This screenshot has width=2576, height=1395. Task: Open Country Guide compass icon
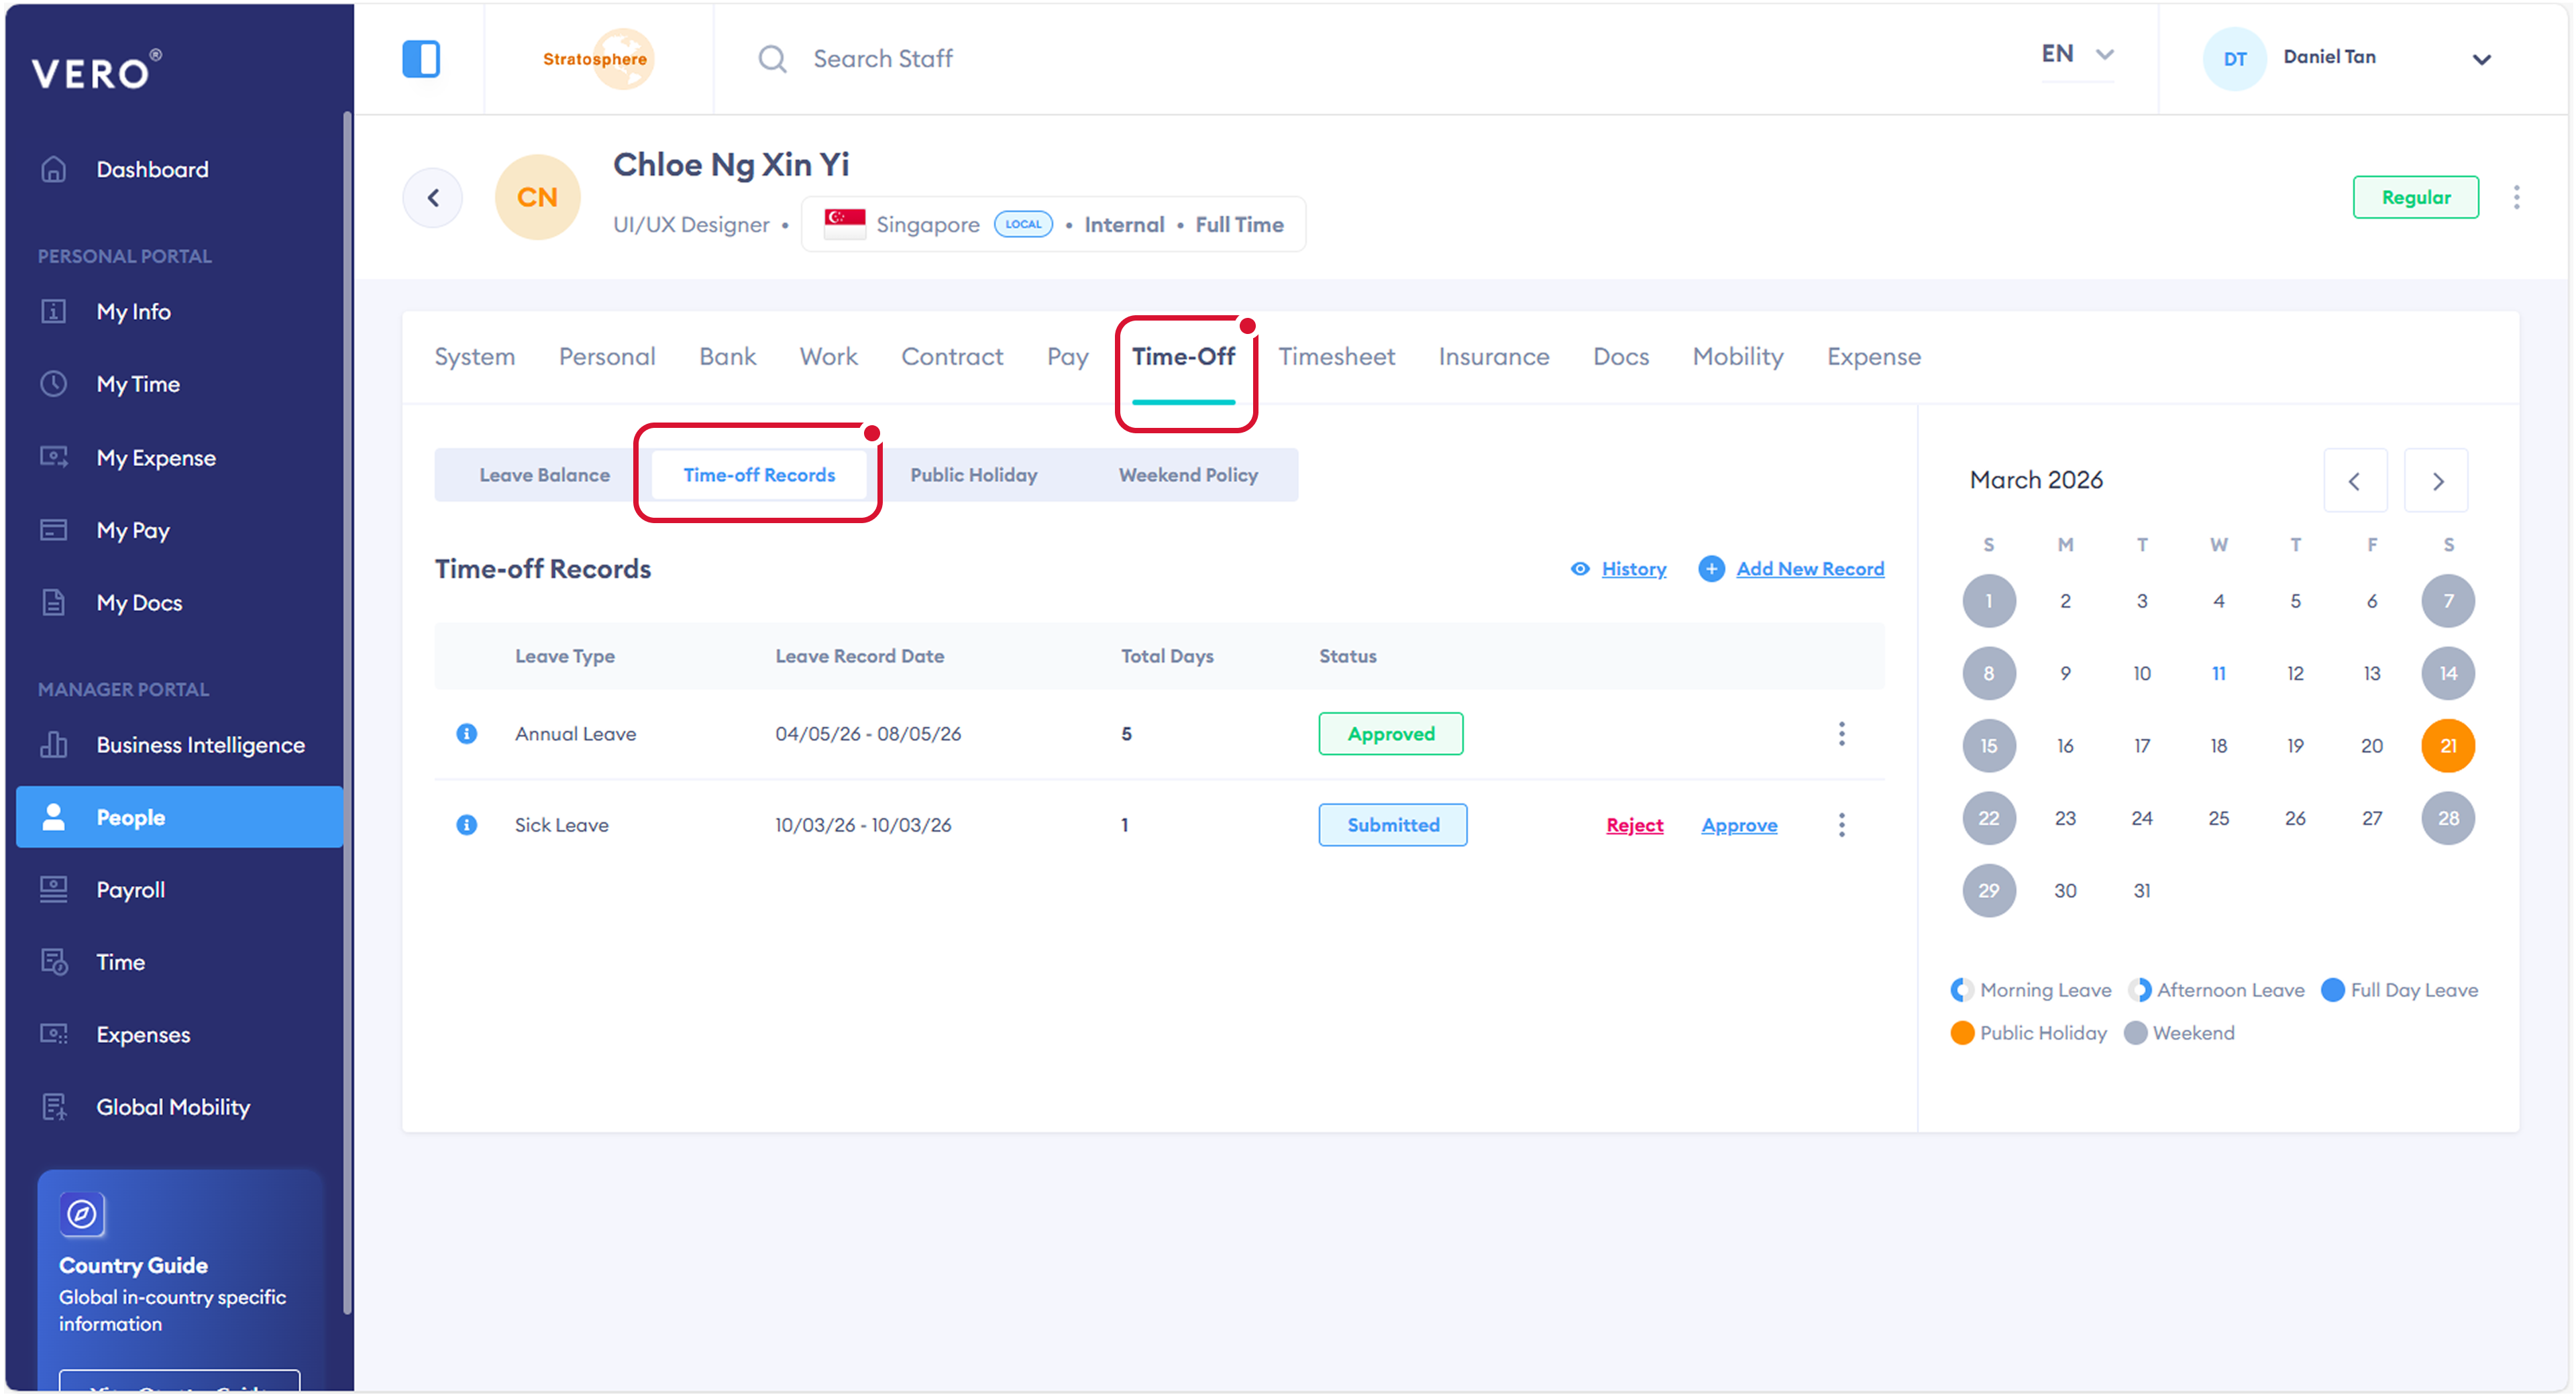pyautogui.click(x=82, y=1214)
